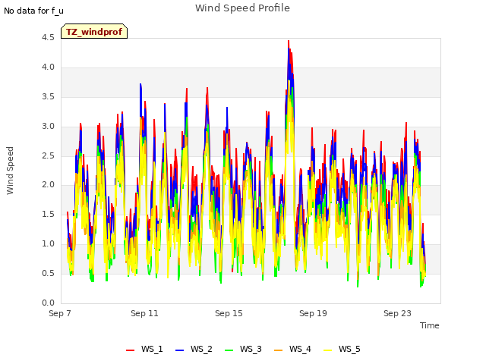Click the 2.5 y-axis tick label
This screenshot has height=364, width=486.
pos(48,155)
